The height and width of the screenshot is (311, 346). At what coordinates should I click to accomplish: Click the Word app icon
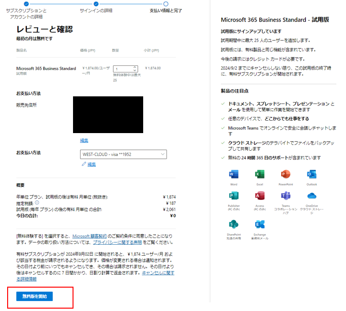[234, 174]
